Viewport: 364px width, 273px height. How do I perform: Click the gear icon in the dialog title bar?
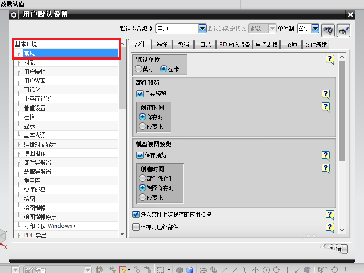click(x=13, y=15)
